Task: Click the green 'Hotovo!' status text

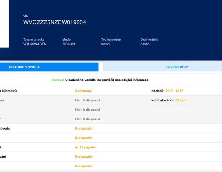Action: point(58,80)
